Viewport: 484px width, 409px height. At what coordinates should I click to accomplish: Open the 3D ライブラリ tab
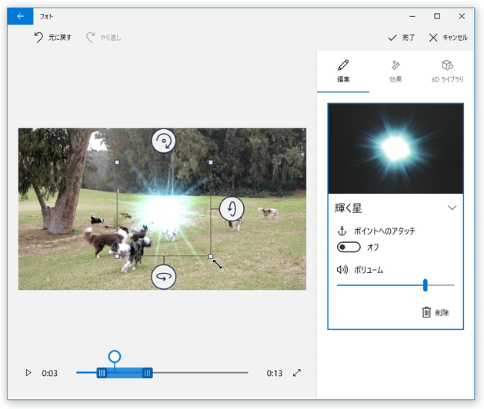(447, 71)
